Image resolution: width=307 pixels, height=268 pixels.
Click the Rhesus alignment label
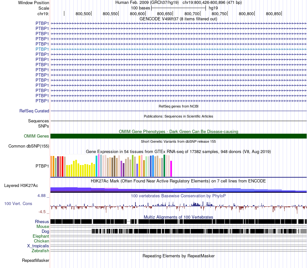[42, 222]
